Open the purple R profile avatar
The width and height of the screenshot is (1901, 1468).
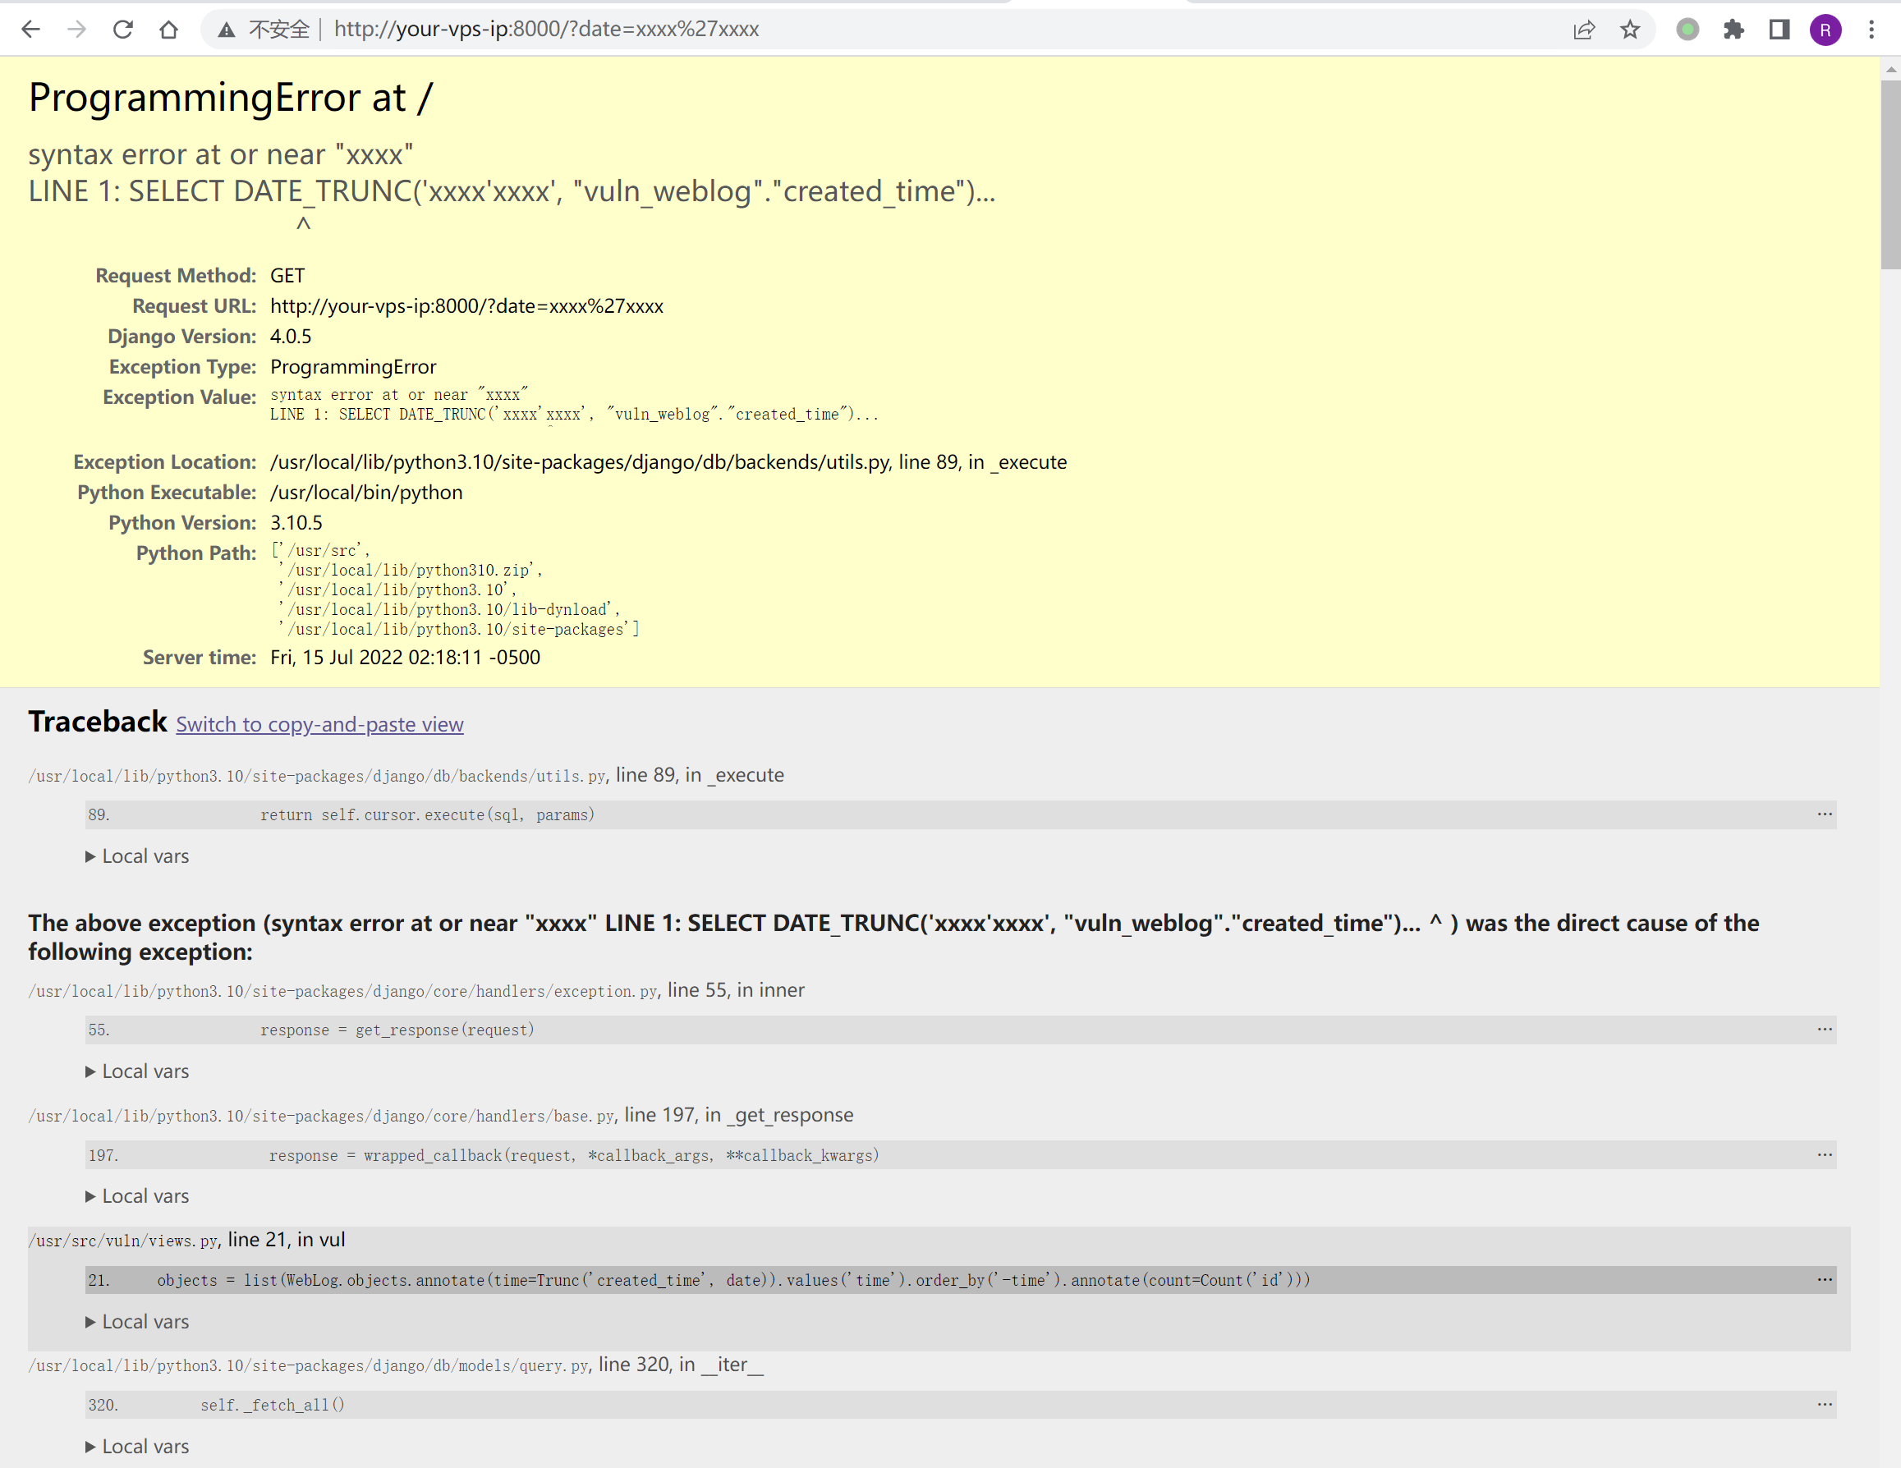[x=1825, y=30]
